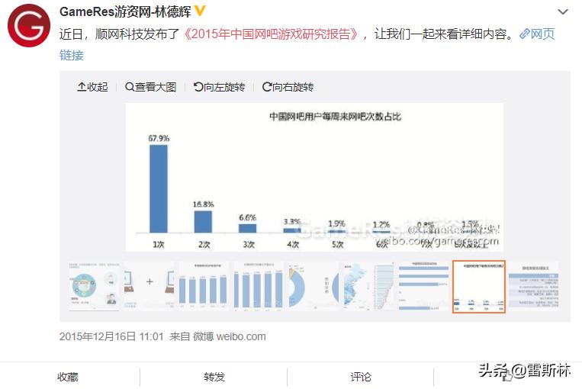Select the fifth thumbnail with pie chart

314,286
